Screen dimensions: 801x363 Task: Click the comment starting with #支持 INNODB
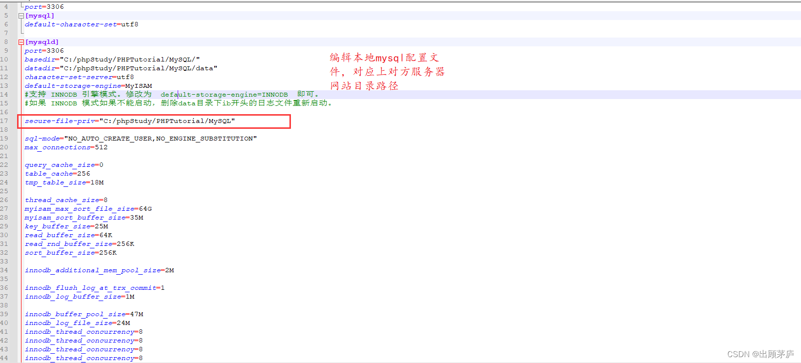(x=172, y=94)
